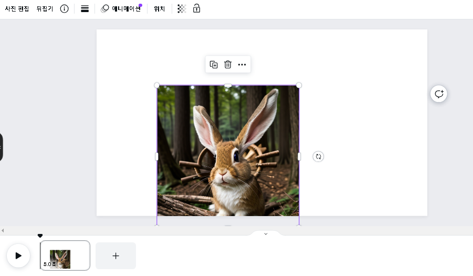Image resolution: width=473 pixels, height=276 pixels.
Task: Select the rabbit image on the canvas
Action: tap(228, 151)
